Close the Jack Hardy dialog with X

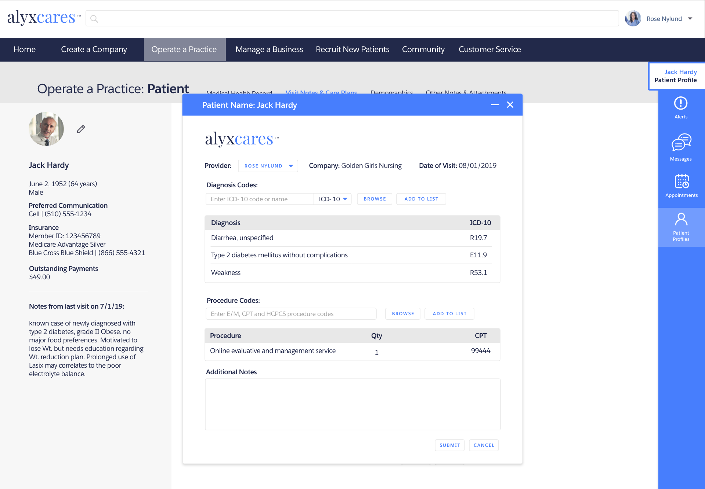click(x=510, y=105)
